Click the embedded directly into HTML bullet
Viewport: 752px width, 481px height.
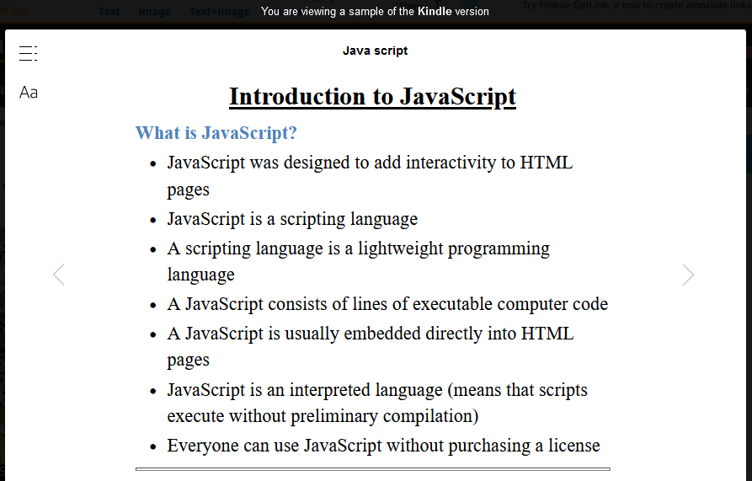click(370, 334)
